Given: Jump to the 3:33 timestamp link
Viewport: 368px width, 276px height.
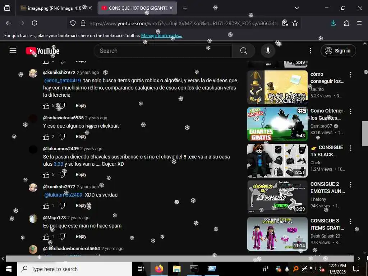Looking at the screenshot, I should 59,164.
